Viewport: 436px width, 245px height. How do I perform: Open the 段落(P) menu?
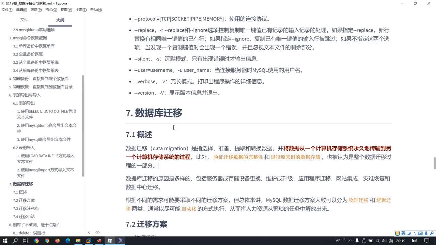36,10
